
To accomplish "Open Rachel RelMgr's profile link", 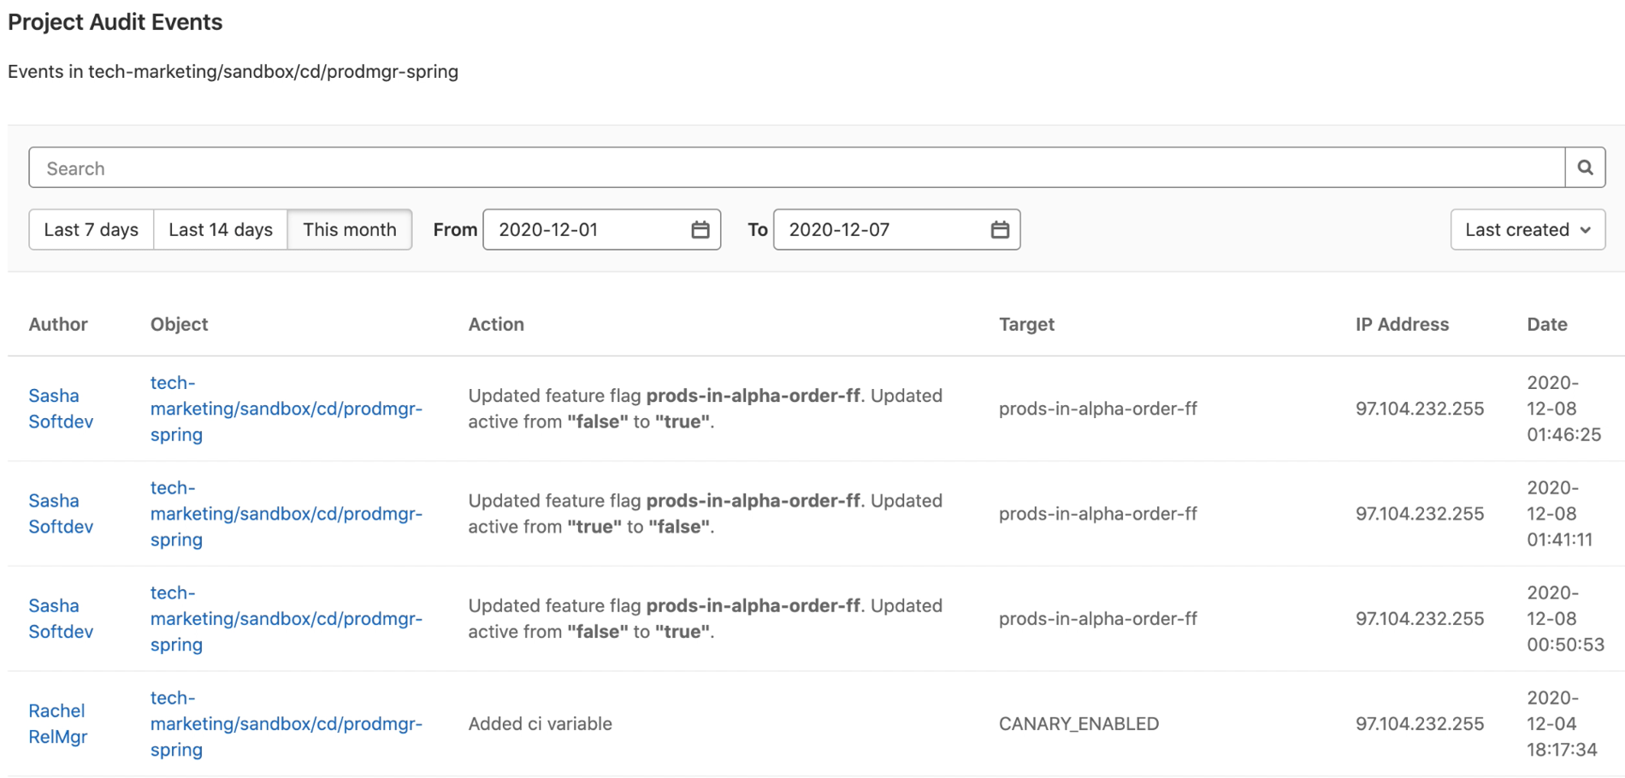I will 56,723.
